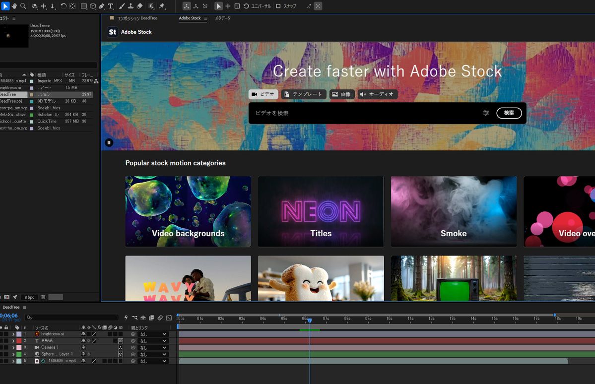Select the 画像 images button
595x384 pixels.
pos(342,94)
